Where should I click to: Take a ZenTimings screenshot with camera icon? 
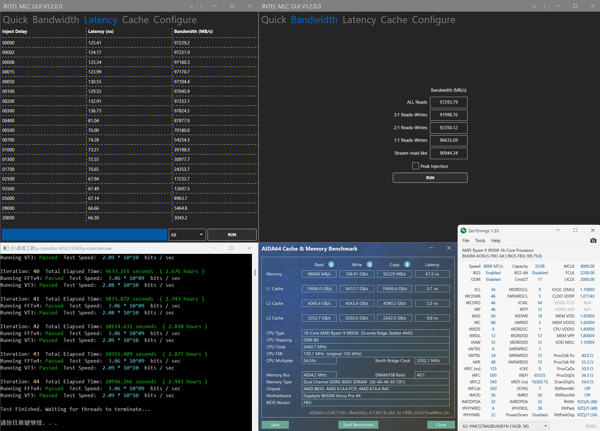pos(593,240)
